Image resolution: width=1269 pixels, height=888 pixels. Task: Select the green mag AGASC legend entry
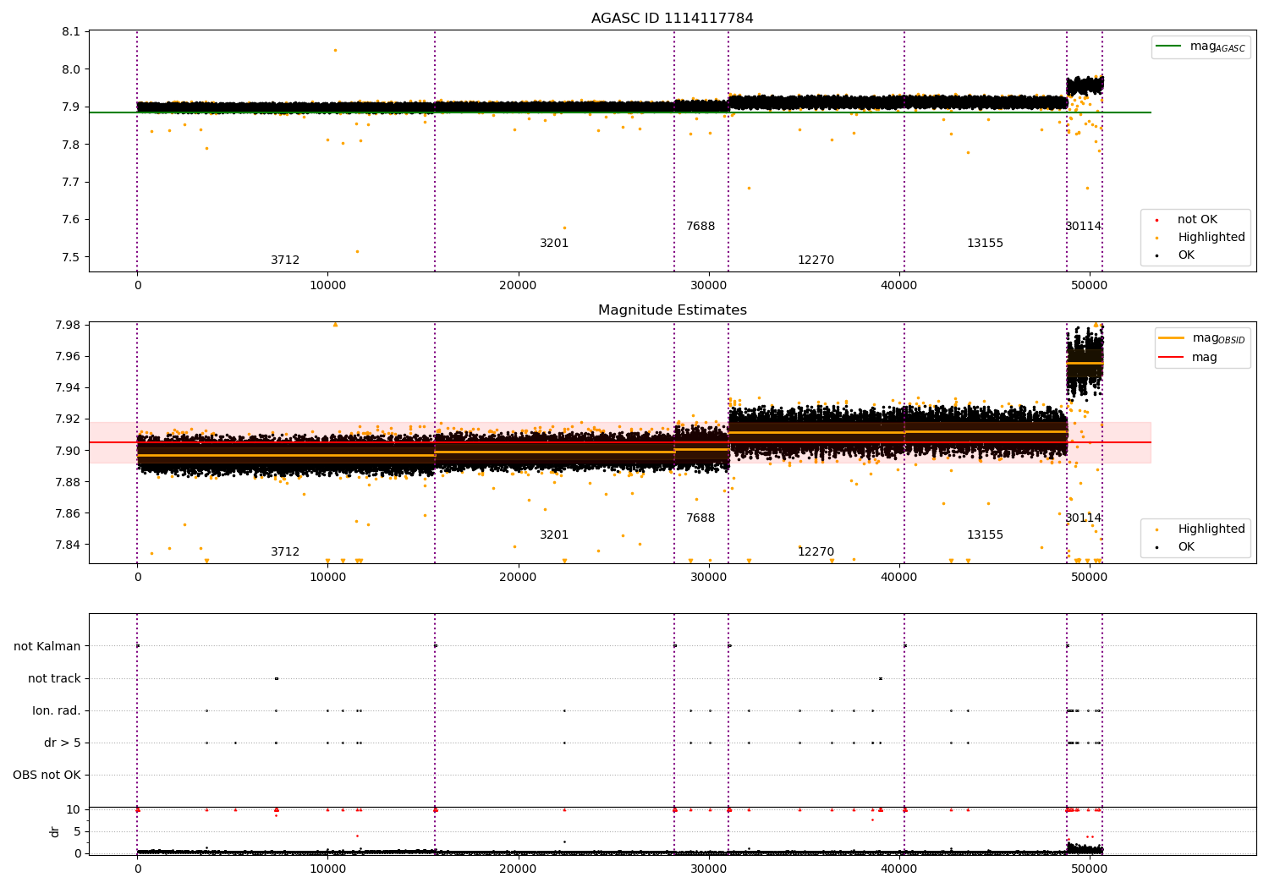point(1200,47)
